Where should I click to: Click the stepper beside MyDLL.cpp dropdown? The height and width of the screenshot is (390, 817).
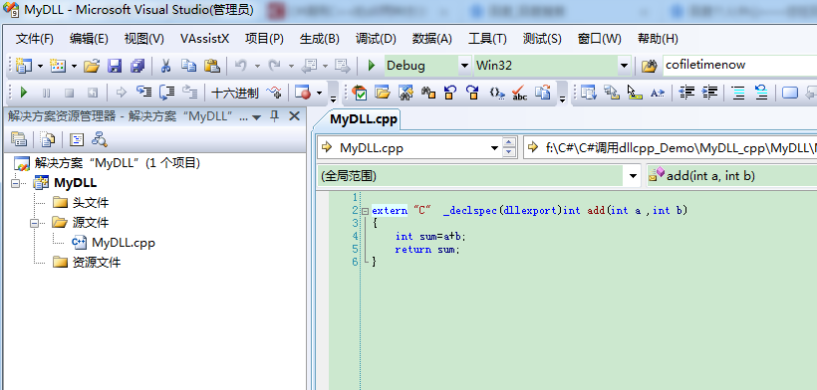[x=510, y=148]
